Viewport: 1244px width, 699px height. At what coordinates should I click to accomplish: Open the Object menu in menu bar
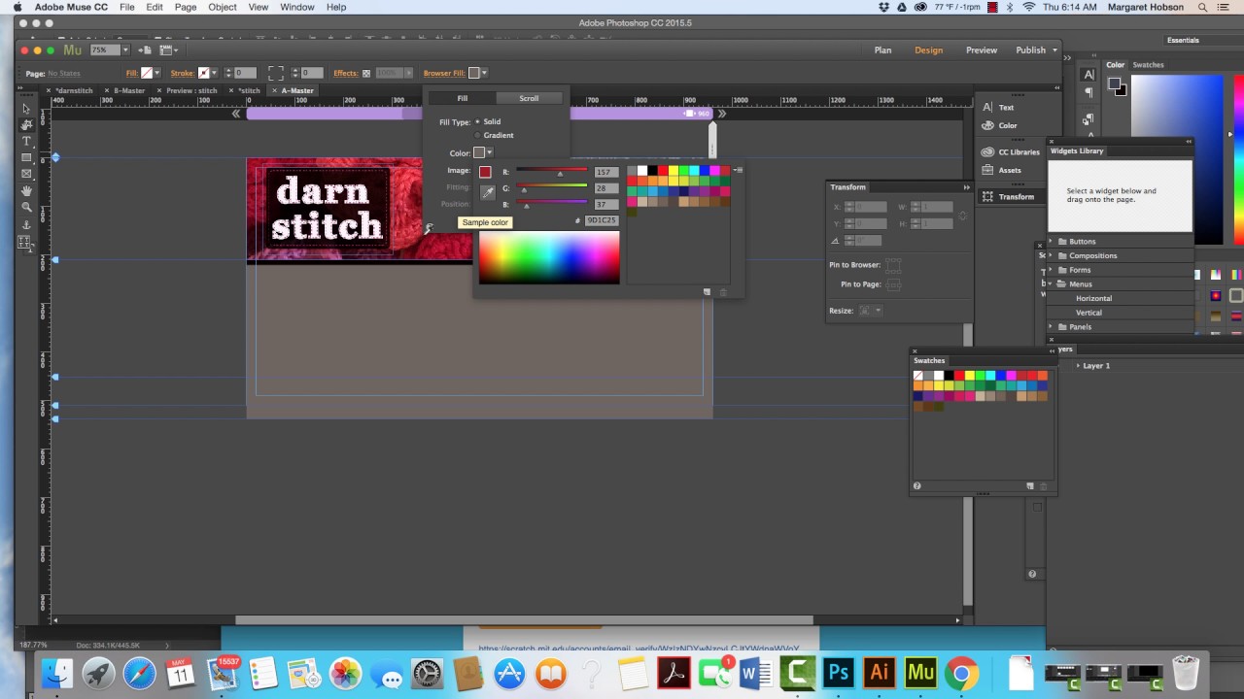point(223,7)
